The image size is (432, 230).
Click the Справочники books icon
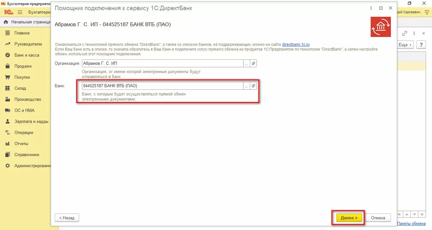7,155
